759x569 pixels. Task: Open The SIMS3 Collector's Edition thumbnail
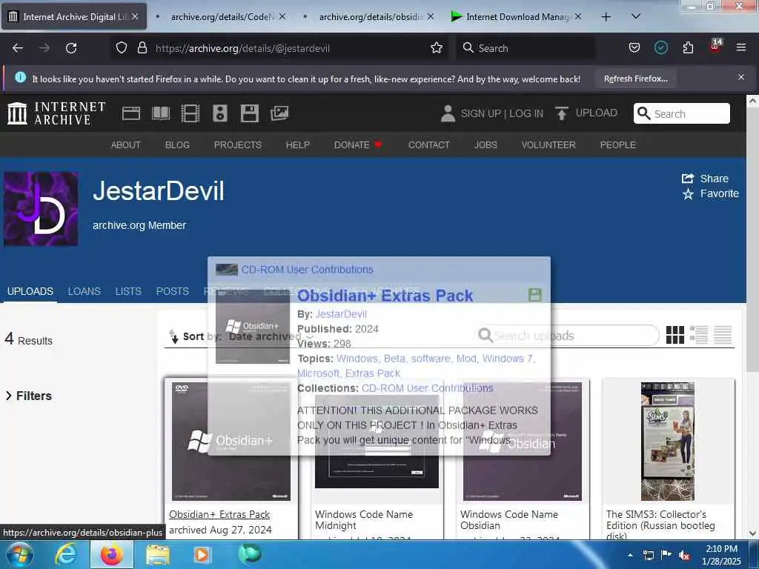pos(668,442)
